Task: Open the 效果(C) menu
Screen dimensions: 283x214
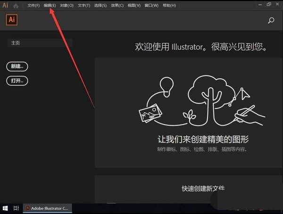Action: (117, 6)
